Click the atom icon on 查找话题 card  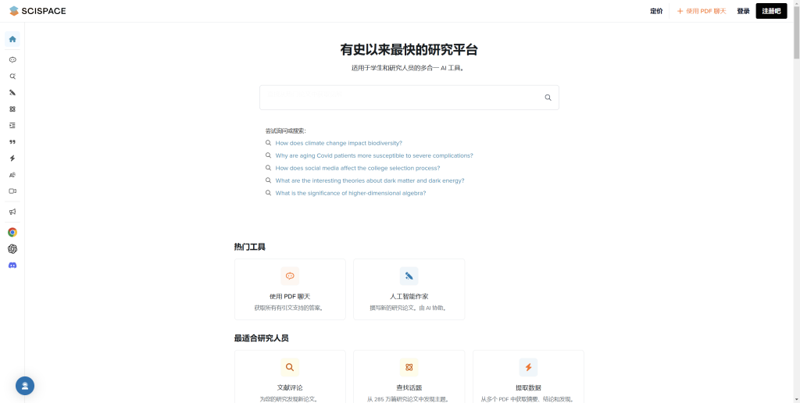click(x=409, y=367)
